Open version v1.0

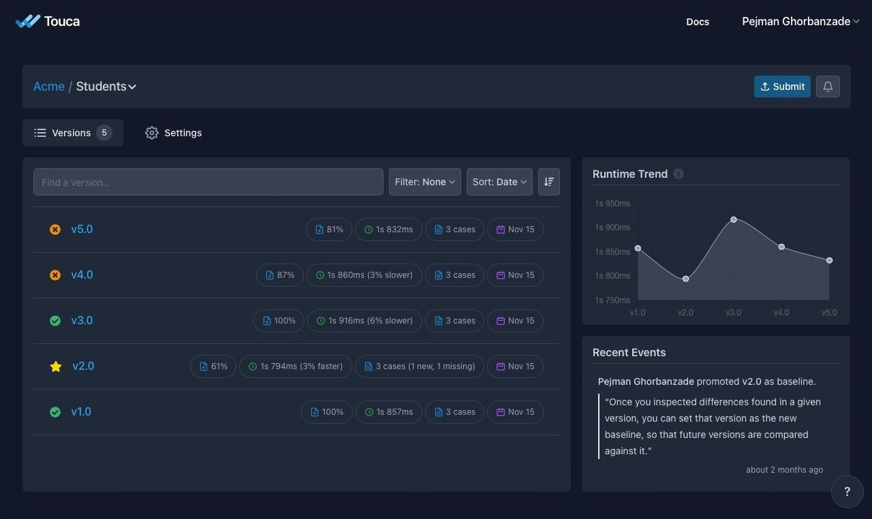click(81, 412)
